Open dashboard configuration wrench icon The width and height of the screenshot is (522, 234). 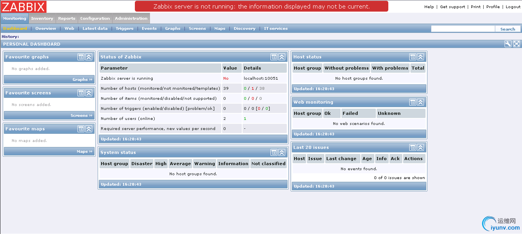tap(508, 44)
